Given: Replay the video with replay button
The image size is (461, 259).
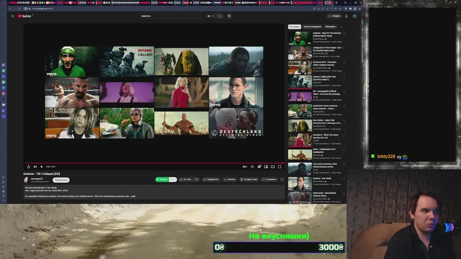Looking at the screenshot, I should pos(28,167).
